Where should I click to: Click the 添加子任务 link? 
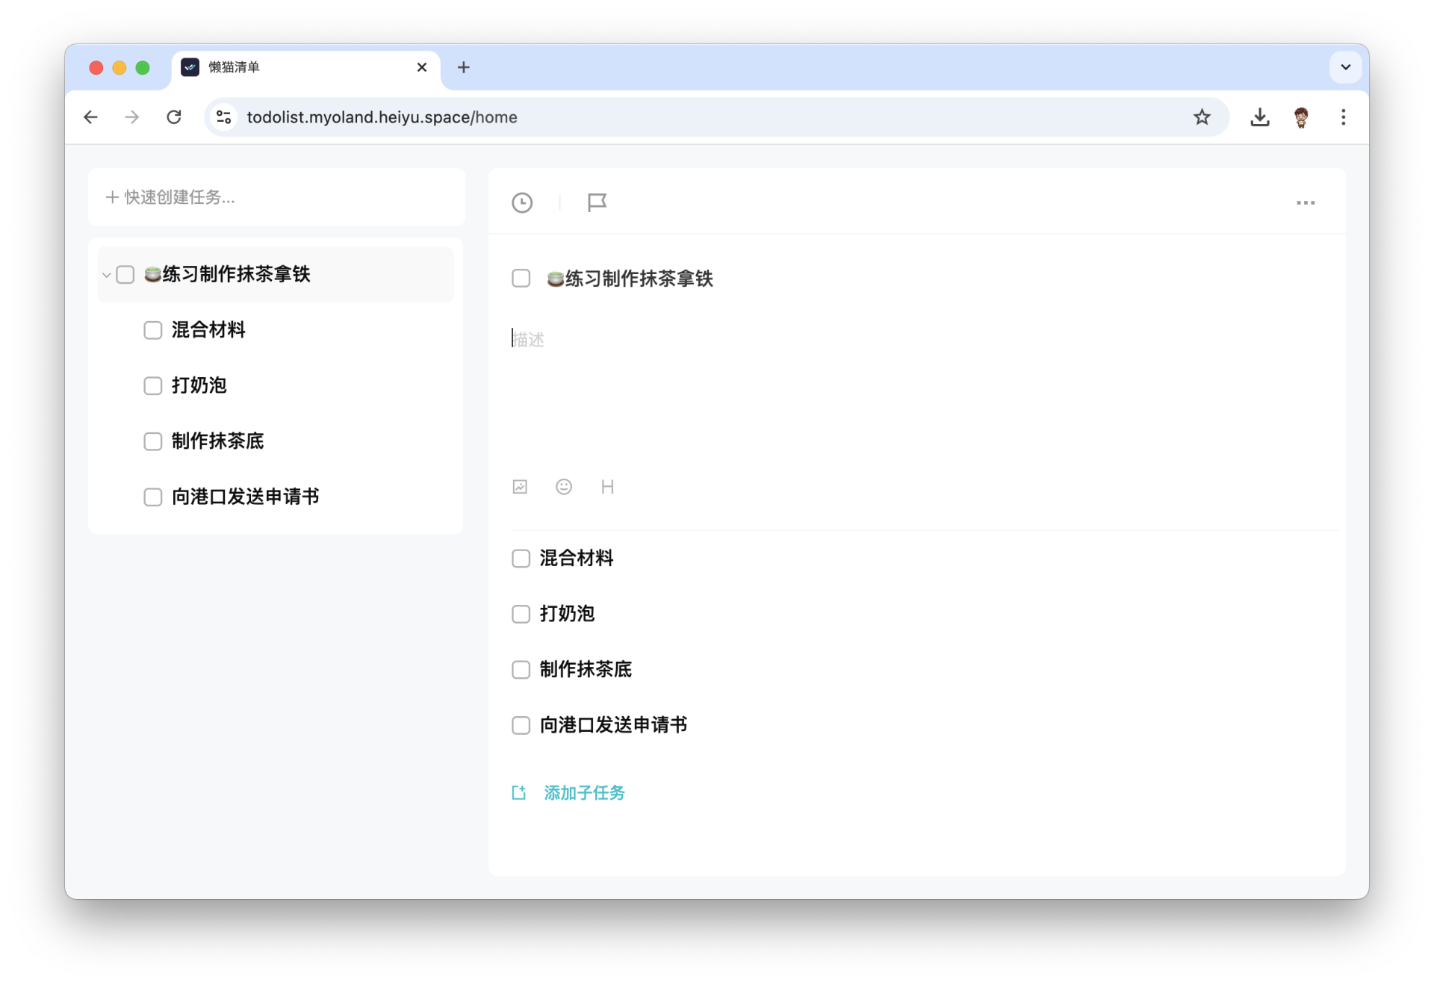pos(584,792)
